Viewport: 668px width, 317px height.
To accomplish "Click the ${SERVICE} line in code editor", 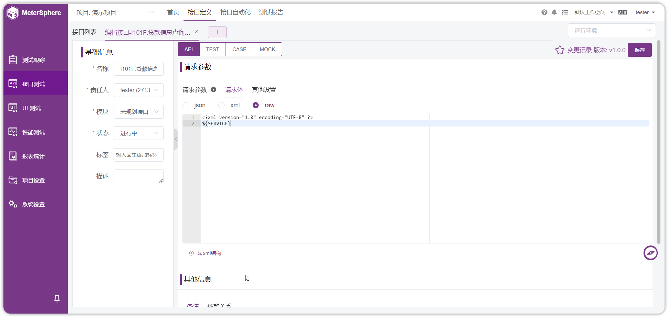I will click(x=216, y=123).
